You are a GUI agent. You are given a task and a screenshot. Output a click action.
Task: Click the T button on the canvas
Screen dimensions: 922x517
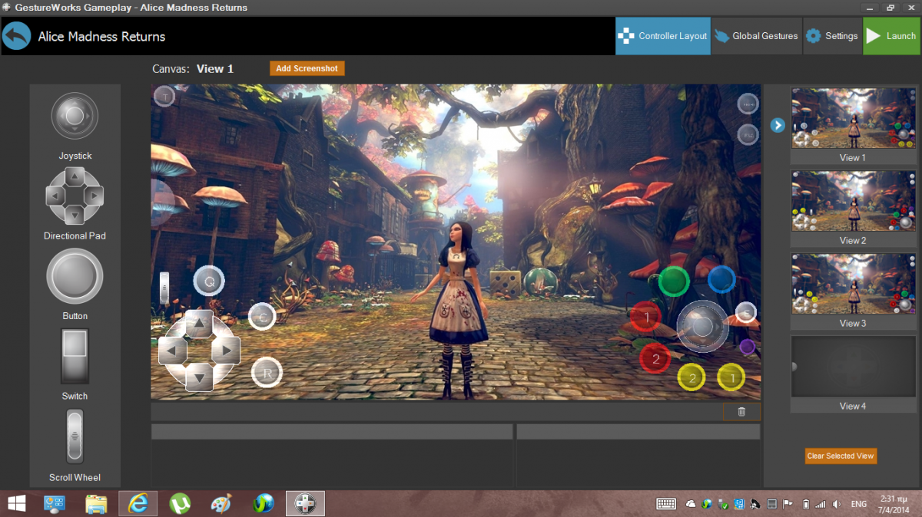(x=164, y=96)
